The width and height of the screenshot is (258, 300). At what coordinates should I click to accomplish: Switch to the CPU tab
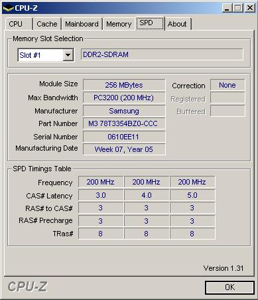tap(19, 24)
